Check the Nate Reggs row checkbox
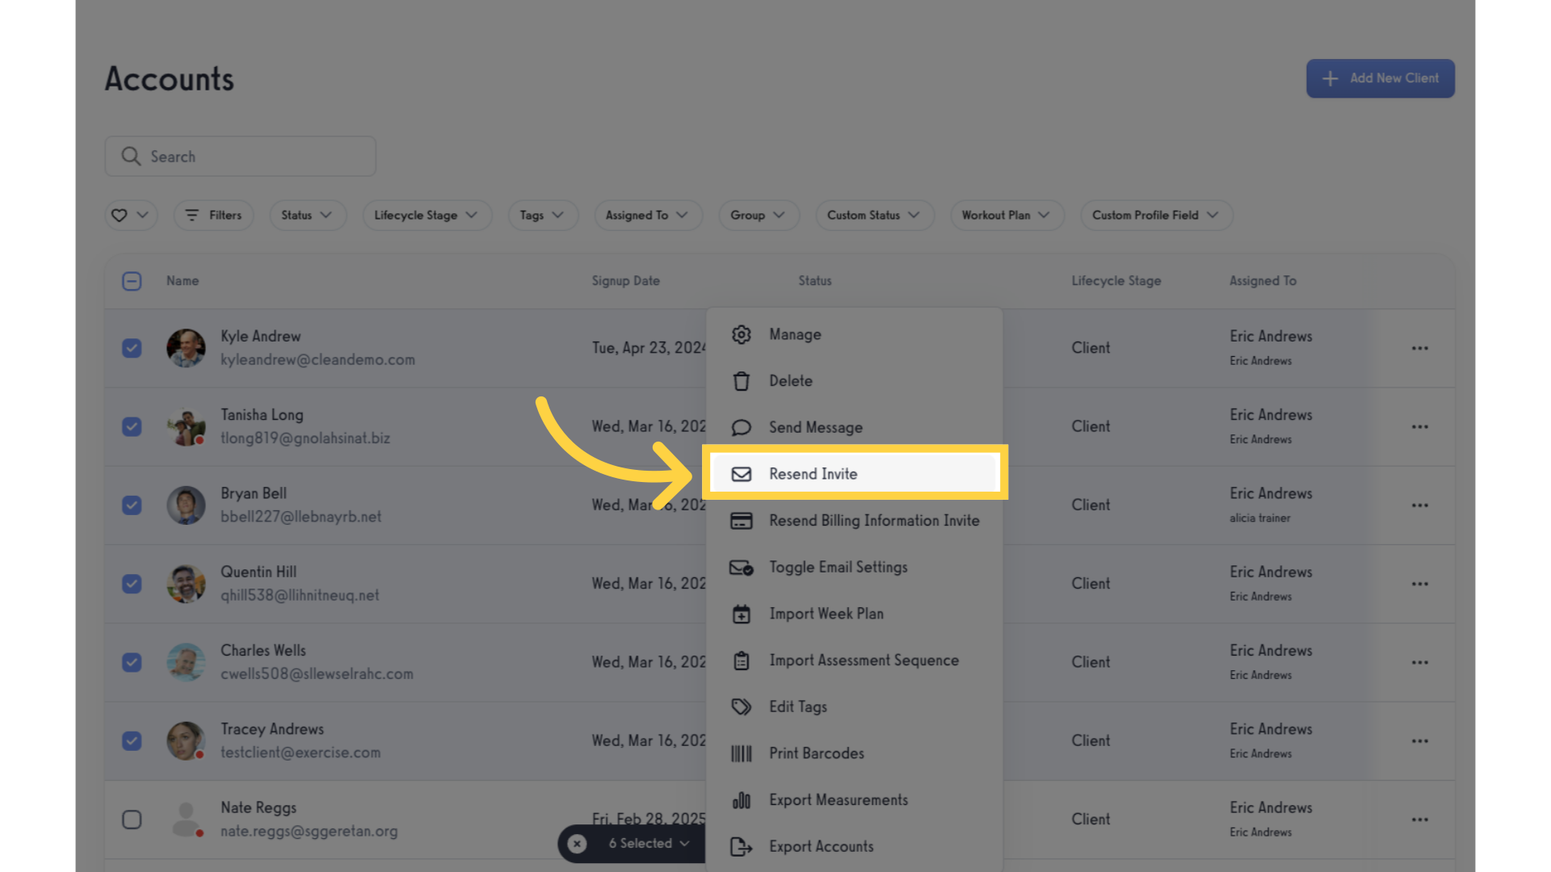Screen dimensions: 1551x872 point(132,820)
